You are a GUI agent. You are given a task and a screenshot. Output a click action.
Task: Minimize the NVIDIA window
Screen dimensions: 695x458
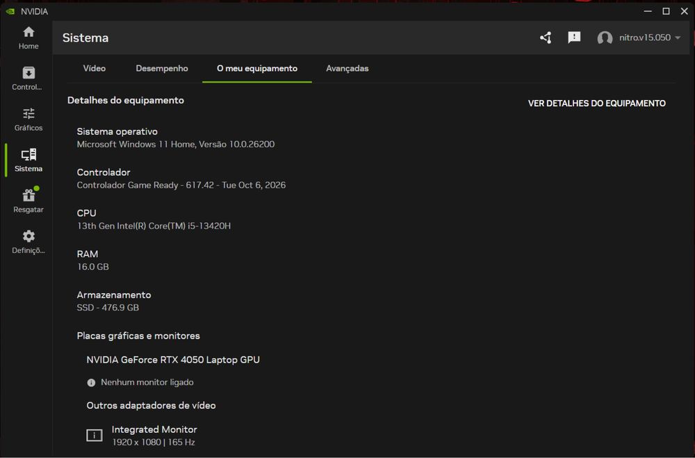click(648, 11)
